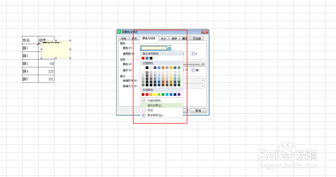Click the WPS logo in dialog title
This screenshot has height=177, width=336.
pyautogui.click(x=119, y=32)
